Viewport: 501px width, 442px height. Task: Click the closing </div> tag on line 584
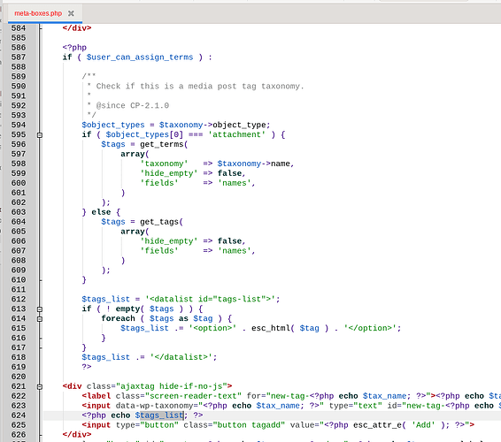pyautogui.click(x=77, y=28)
